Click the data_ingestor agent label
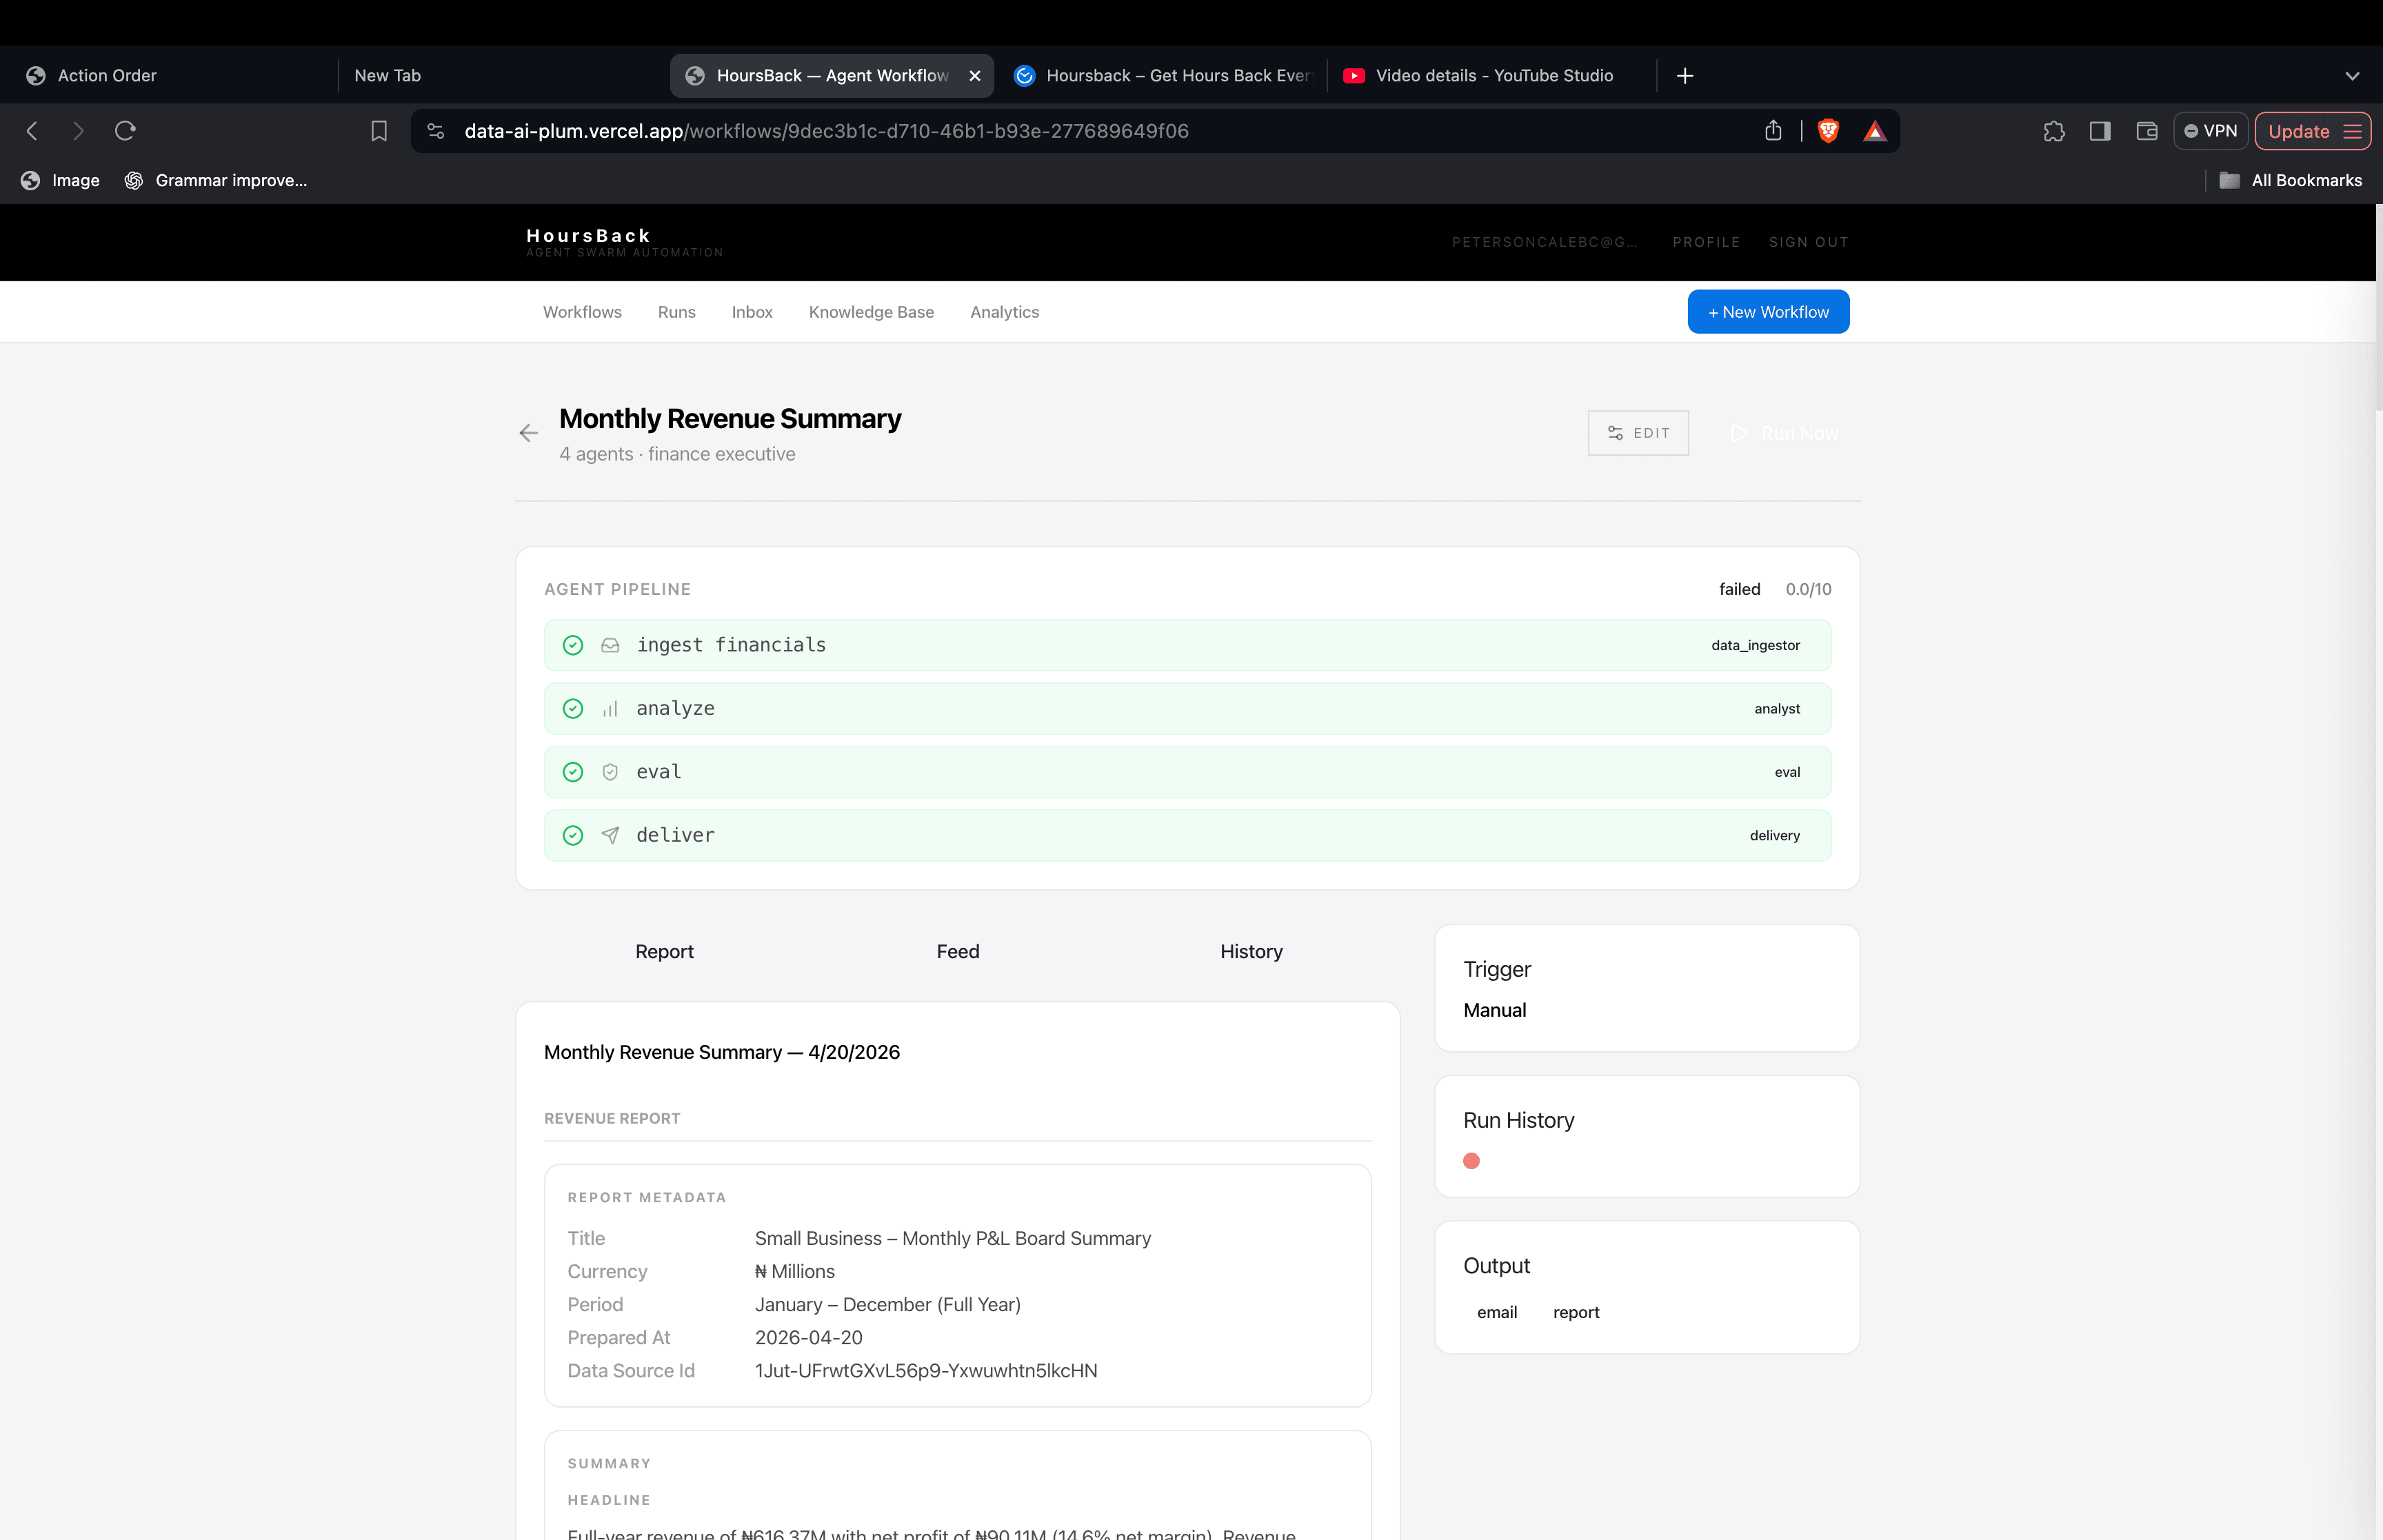This screenshot has height=1540, width=2383. coord(1755,645)
